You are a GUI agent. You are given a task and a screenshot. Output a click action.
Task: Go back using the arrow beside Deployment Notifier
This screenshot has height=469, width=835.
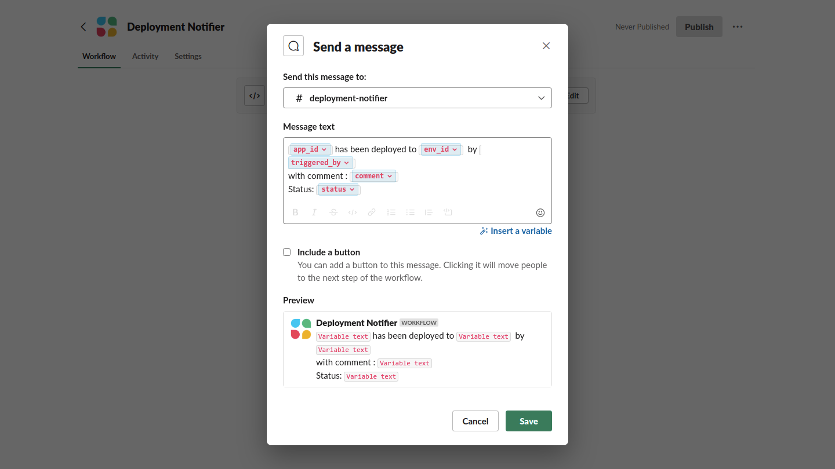[x=83, y=27]
